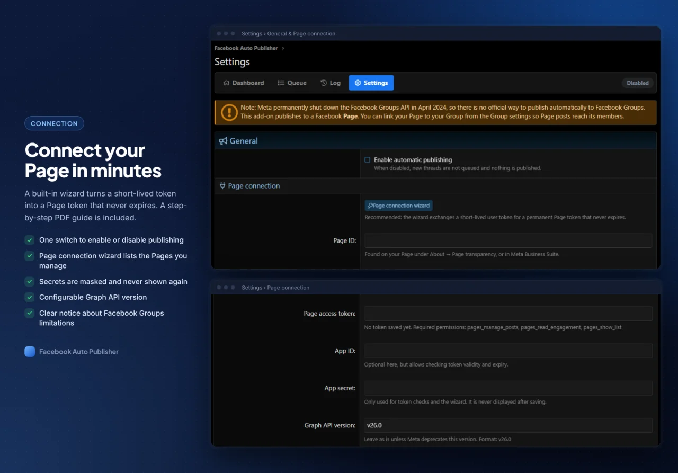This screenshot has height=473, width=678.
Task: Click the Page connection section header
Action: (x=435, y=186)
